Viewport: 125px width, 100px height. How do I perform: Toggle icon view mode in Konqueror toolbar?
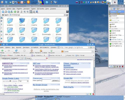31,12
